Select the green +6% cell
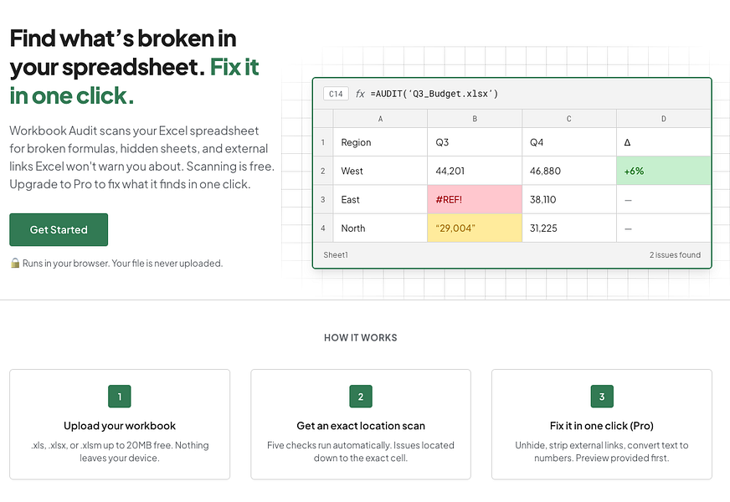 [x=663, y=171]
